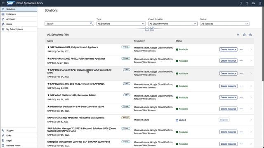Click Register for S/4HANA Productive Deployments
Viewport: 264px width, 148px height.
pyautogui.click(x=224, y=120)
